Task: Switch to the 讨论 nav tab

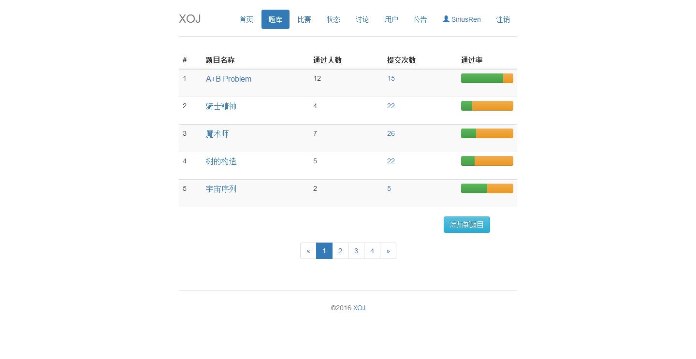Action: click(x=362, y=19)
